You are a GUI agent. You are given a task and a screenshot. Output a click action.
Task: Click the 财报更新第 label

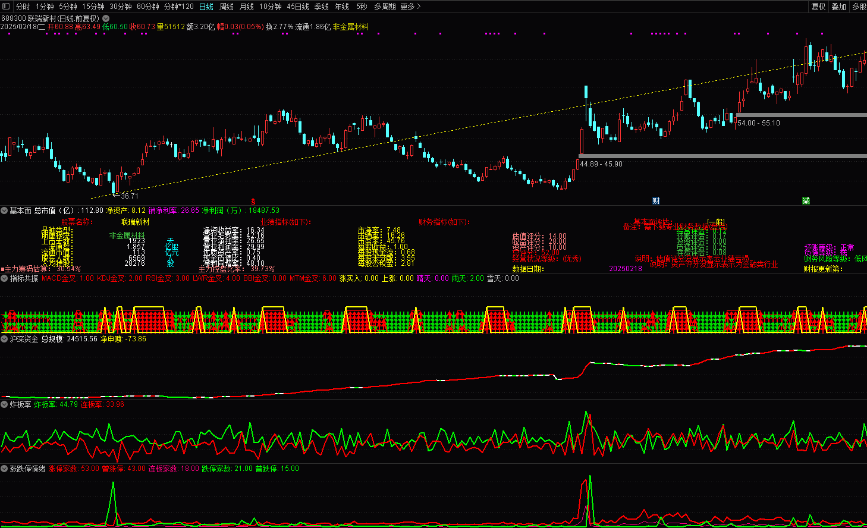tap(823, 269)
